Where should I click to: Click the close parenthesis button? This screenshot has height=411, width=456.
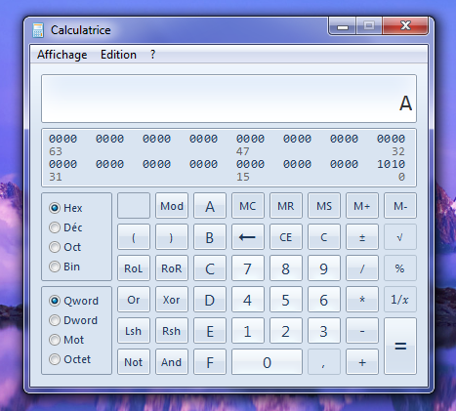coord(172,237)
